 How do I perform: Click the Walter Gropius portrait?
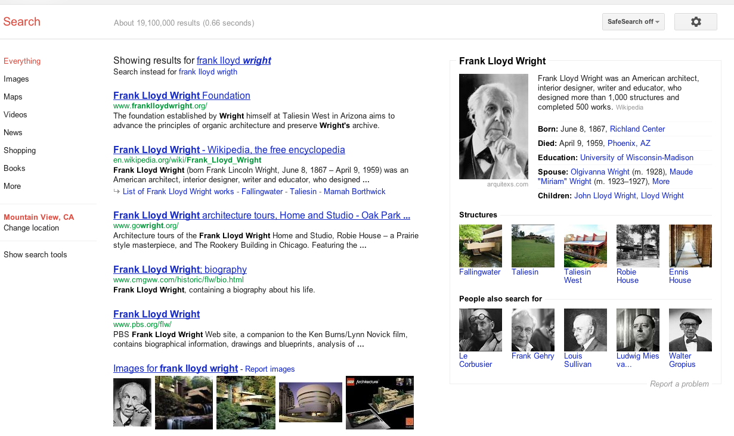point(690,329)
